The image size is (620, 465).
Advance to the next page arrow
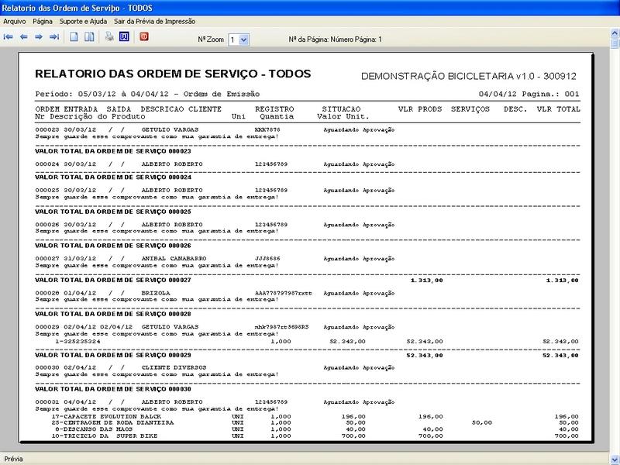[39, 36]
